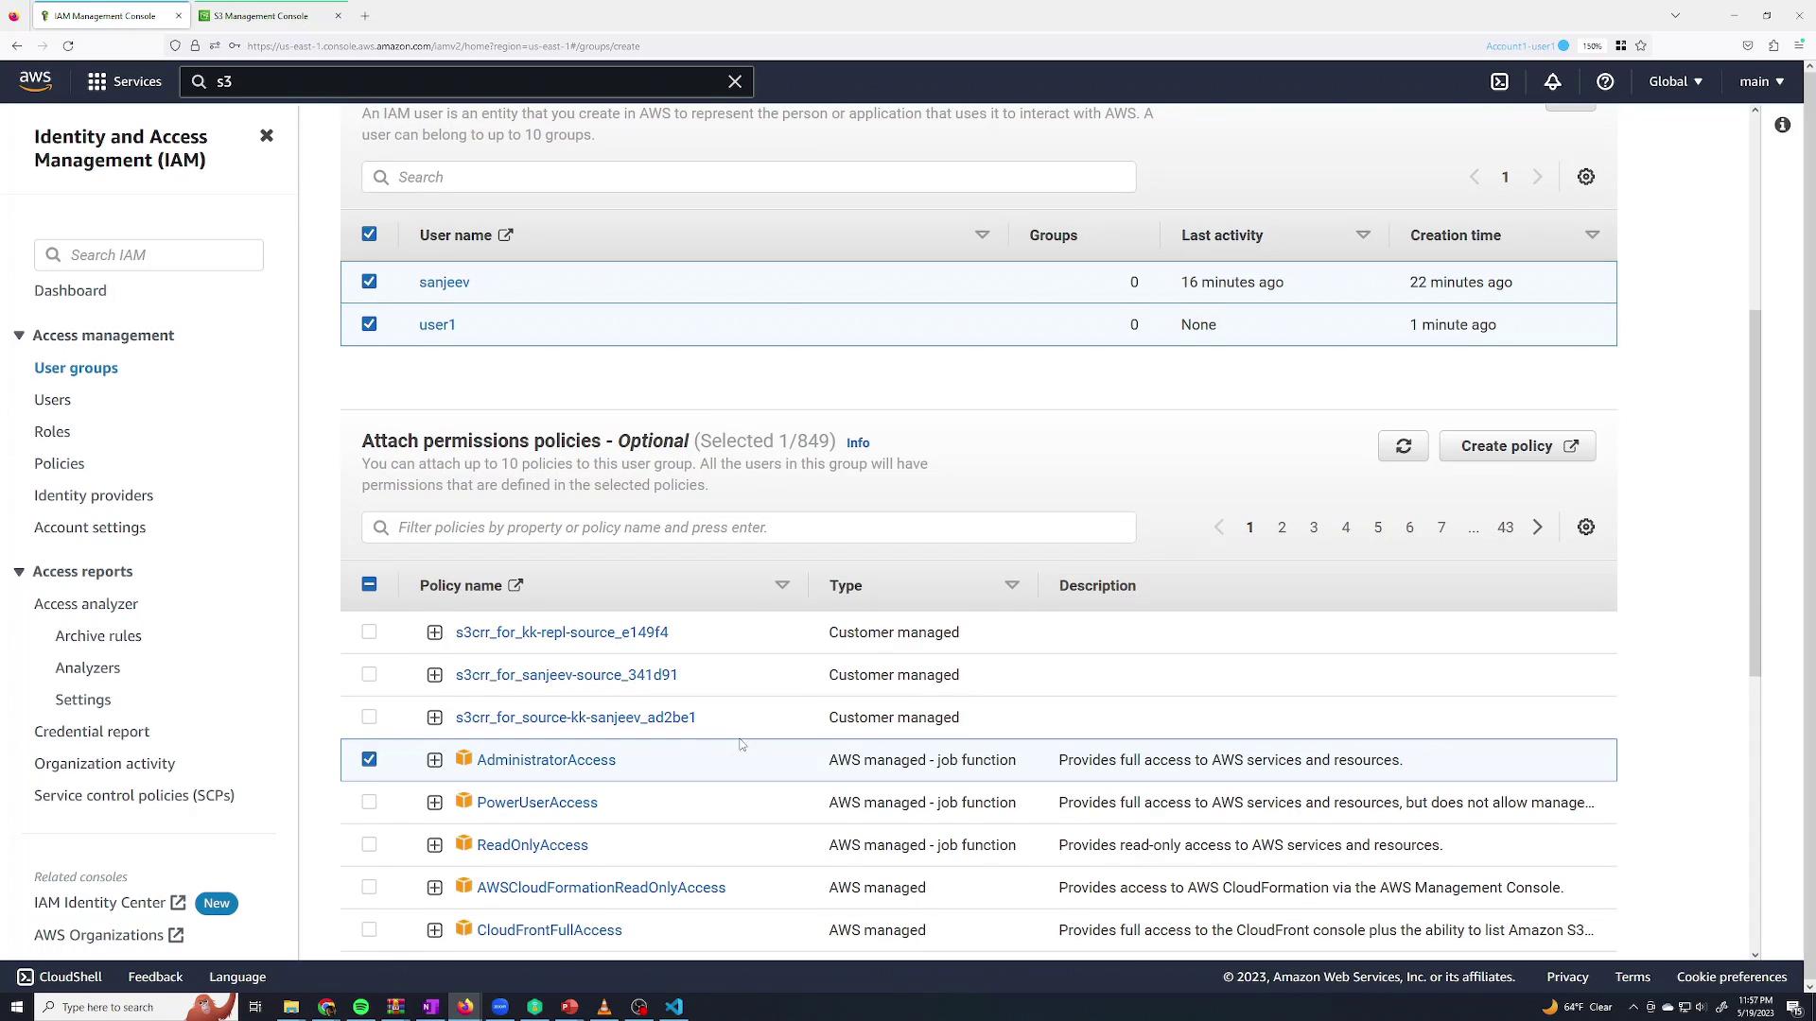This screenshot has width=1816, height=1021.
Task: Click the refresh policies icon button
Action: 1403,446
